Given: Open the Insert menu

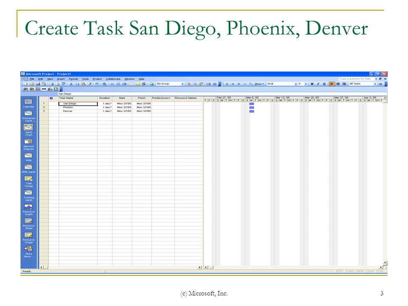Looking at the screenshot, I should (x=61, y=79).
